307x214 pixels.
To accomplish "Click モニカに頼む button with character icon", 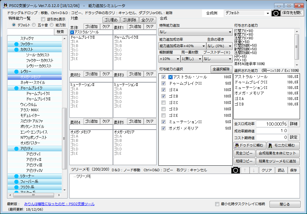I will (x=283, y=146).
